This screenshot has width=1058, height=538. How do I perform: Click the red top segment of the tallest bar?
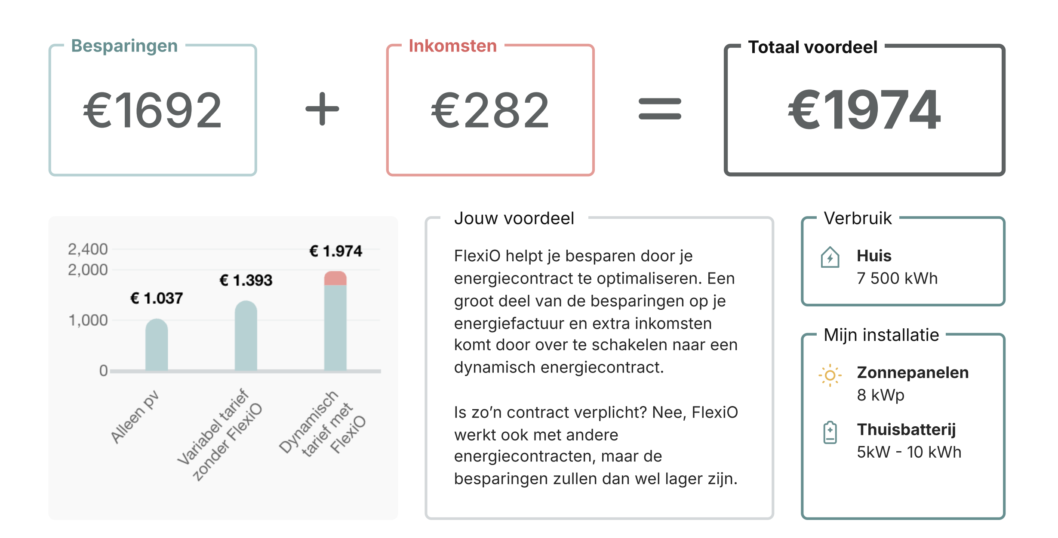pyautogui.click(x=335, y=278)
